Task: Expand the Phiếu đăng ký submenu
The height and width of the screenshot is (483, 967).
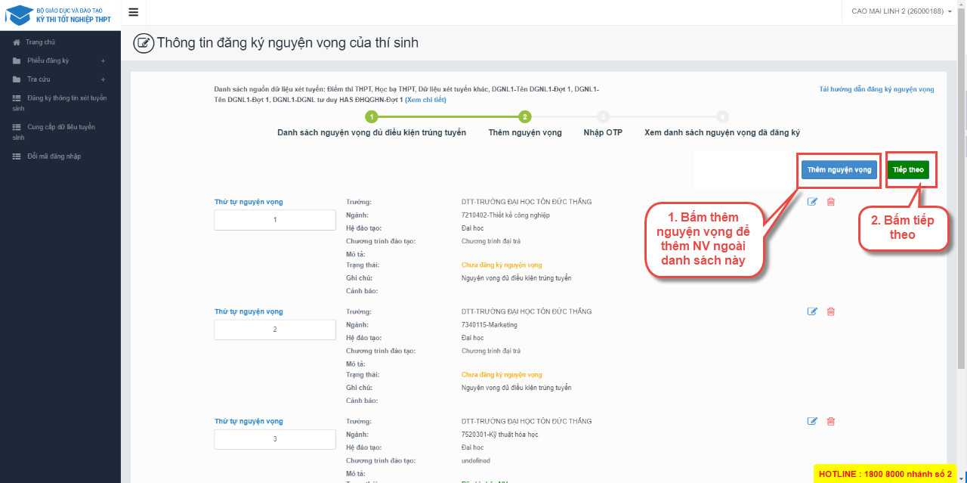Action: (103, 60)
